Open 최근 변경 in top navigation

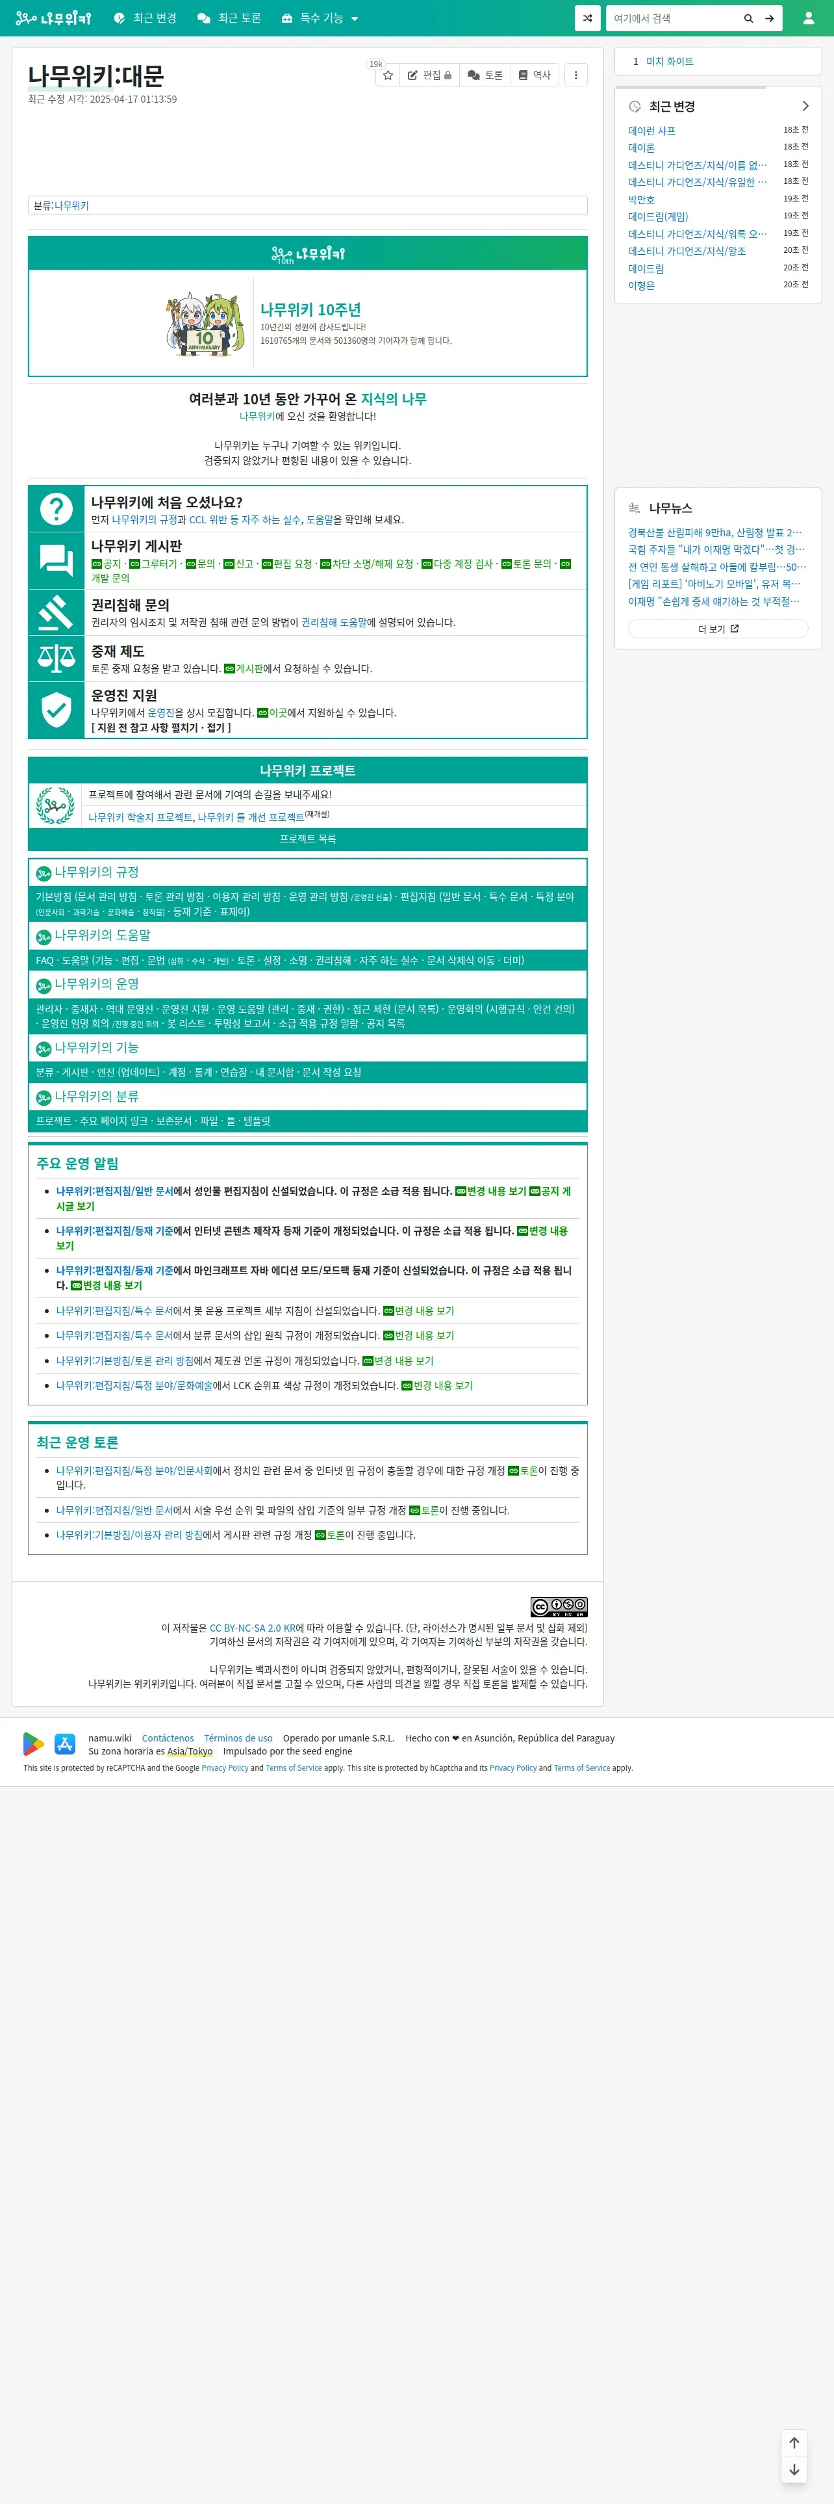[x=145, y=18]
